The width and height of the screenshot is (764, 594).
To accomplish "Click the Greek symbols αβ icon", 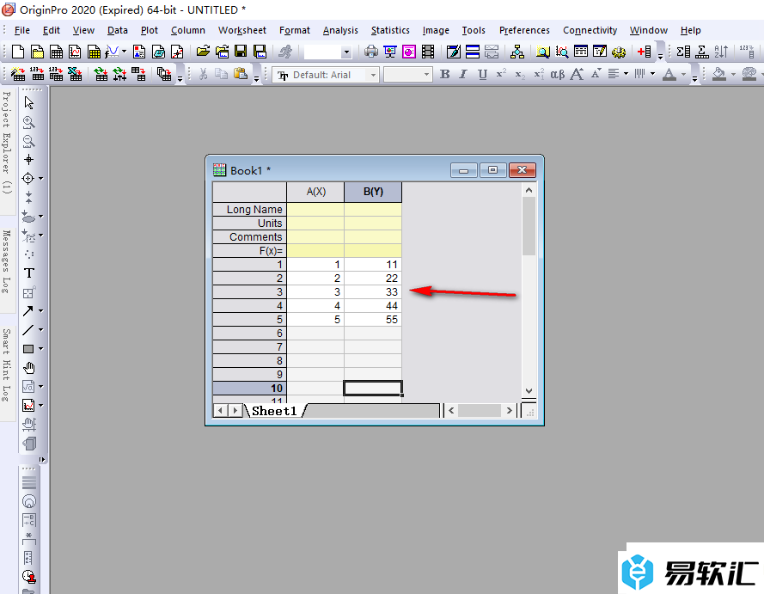I will (558, 74).
